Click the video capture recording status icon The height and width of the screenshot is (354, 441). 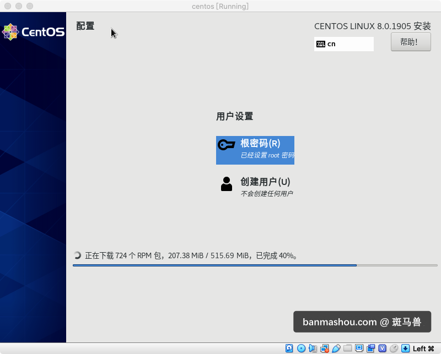pos(370,348)
